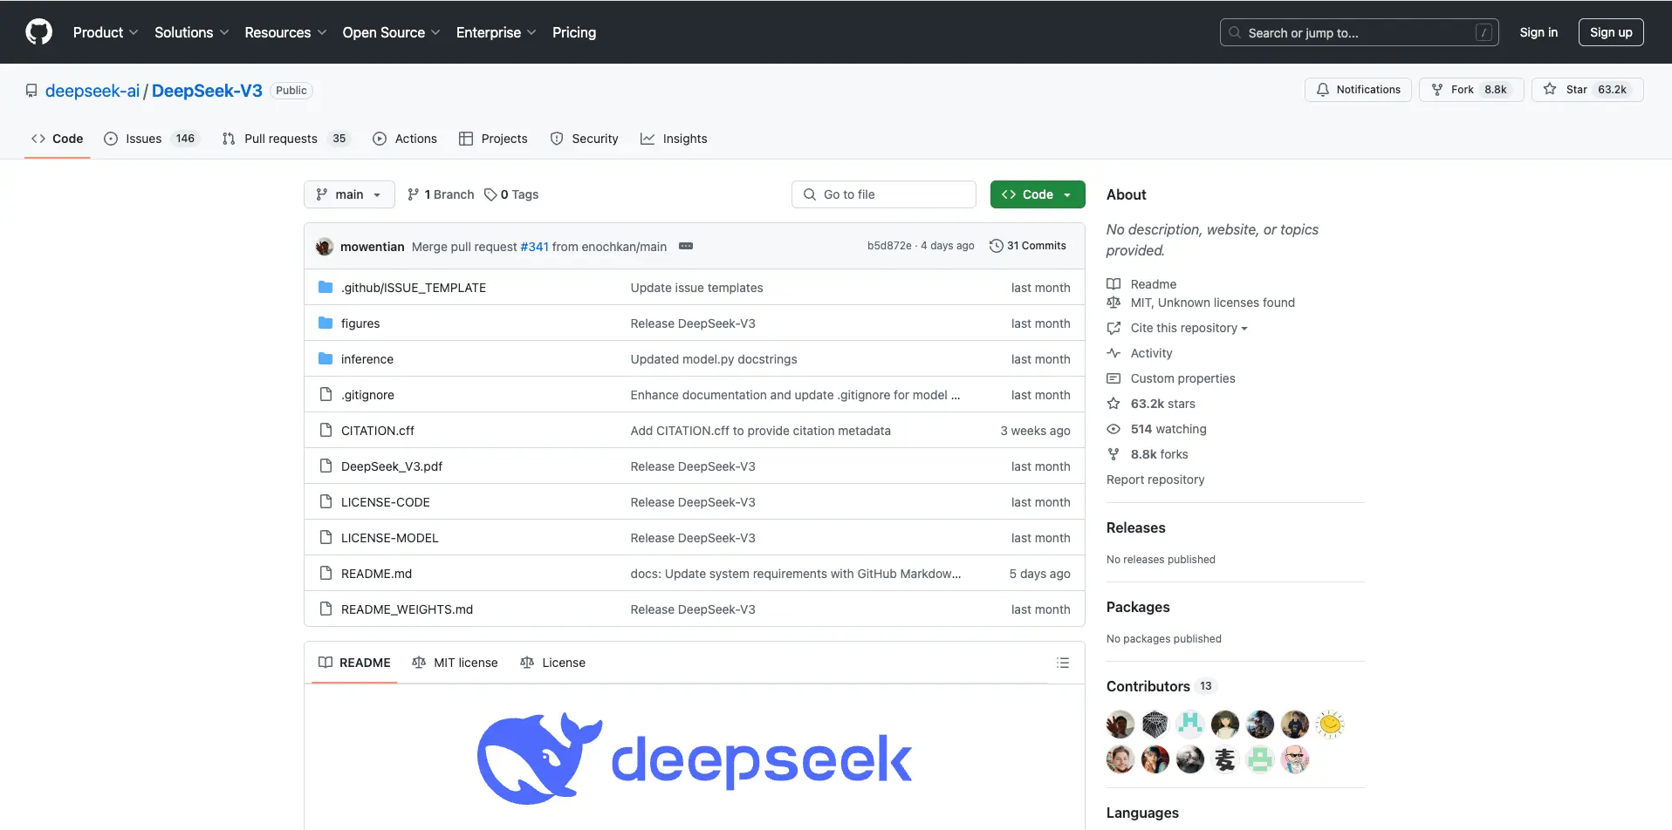
Task: Click the README.md file icon
Action: click(325, 573)
